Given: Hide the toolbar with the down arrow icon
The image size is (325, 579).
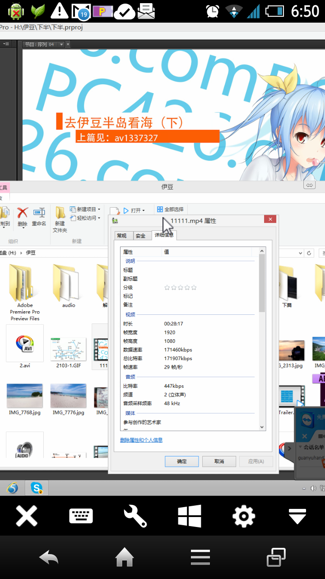Looking at the screenshot, I should 298,516.
